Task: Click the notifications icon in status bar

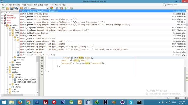Action: (x=168, y=98)
